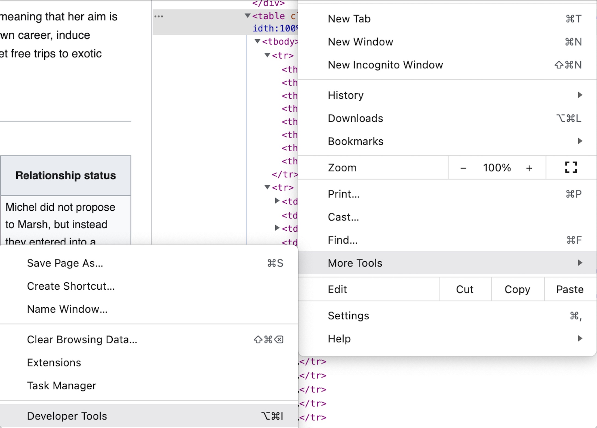597x428 pixels.
Task: Click the Paste button in Edit row
Action: tap(570, 289)
